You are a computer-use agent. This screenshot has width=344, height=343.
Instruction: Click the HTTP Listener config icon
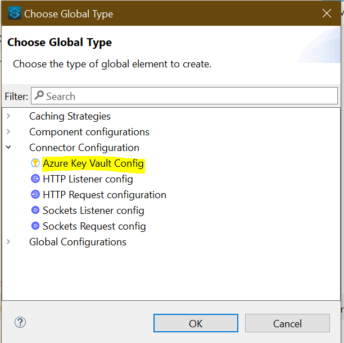click(35, 179)
